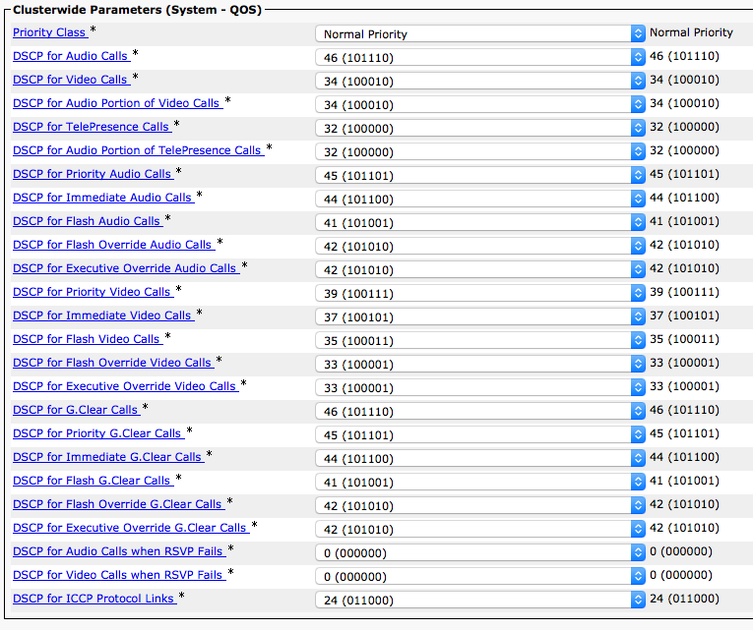The width and height of the screenshot is (753, 630).
Task: Expand DSCP for Flash Override Audio Calls dropdown
Action: [x=480, y=246]
